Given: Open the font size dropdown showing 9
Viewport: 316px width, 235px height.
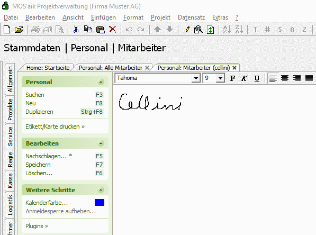Looking at the screenshot, I should pos(220,78).
